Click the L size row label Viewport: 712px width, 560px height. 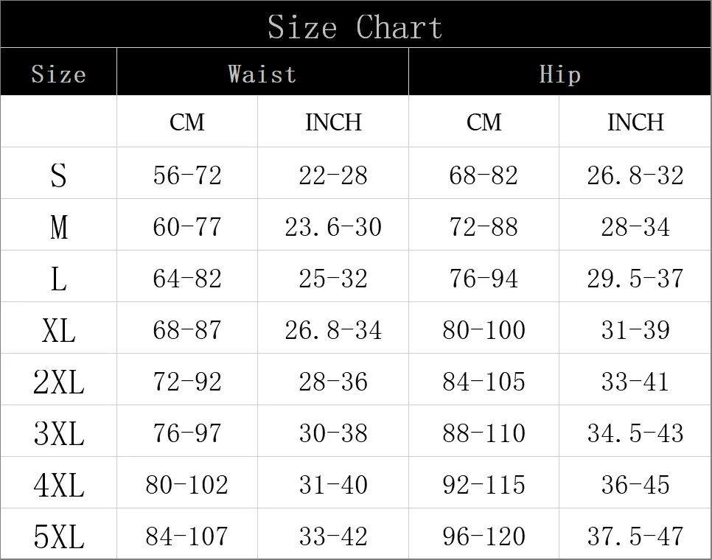(x=58, y=279)
